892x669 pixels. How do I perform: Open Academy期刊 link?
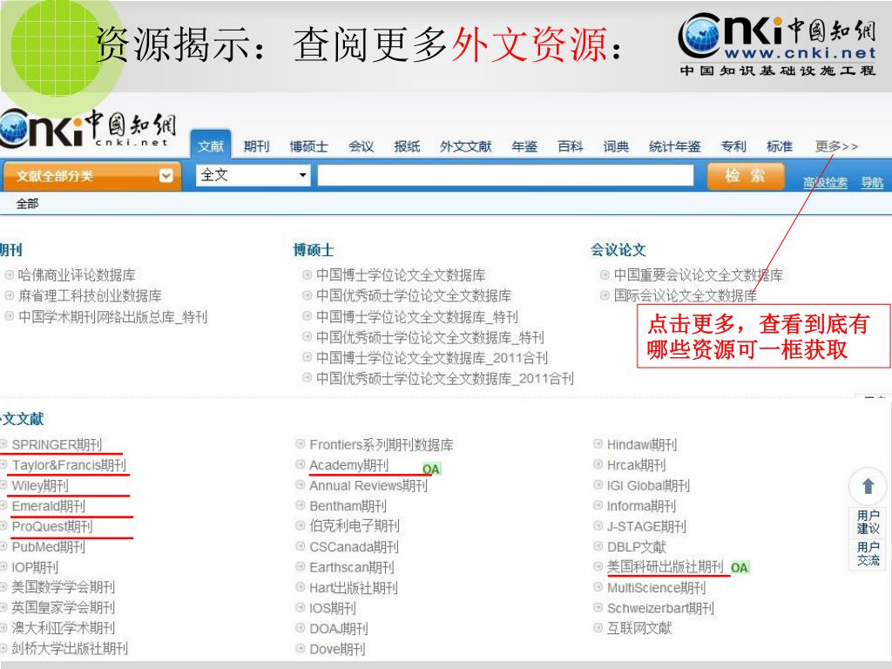[x=348, y=465]
